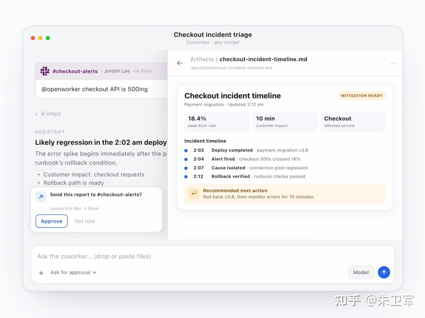Image resolution: width=425 pixels, height=318 pixels.
Task: Click the 18.4% peak error rate card
Action: [217, 122]
